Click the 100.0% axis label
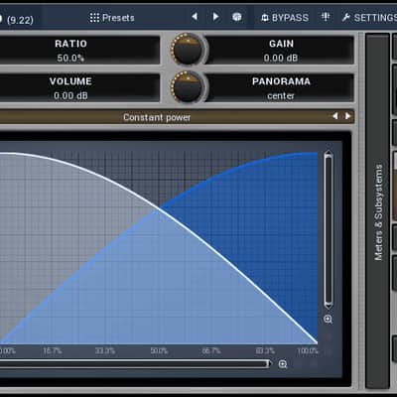Image resolution: width=397 pixels, height=397 pixels. [x=308, y=350]
